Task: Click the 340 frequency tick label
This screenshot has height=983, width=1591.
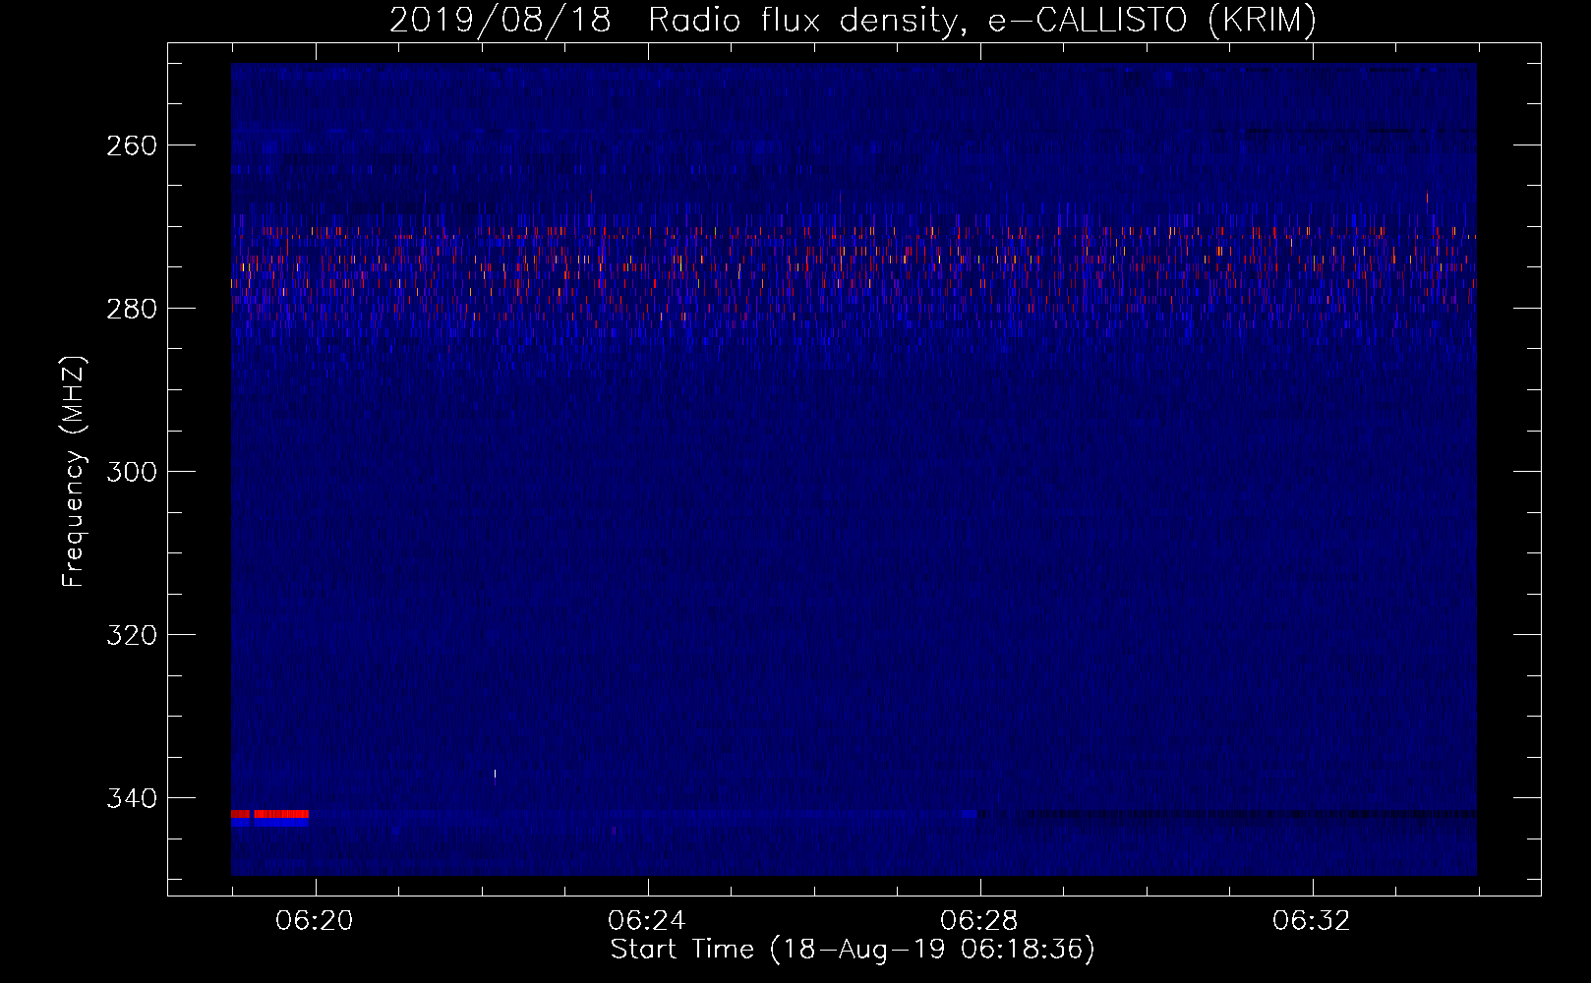Action: coord(131,798)
